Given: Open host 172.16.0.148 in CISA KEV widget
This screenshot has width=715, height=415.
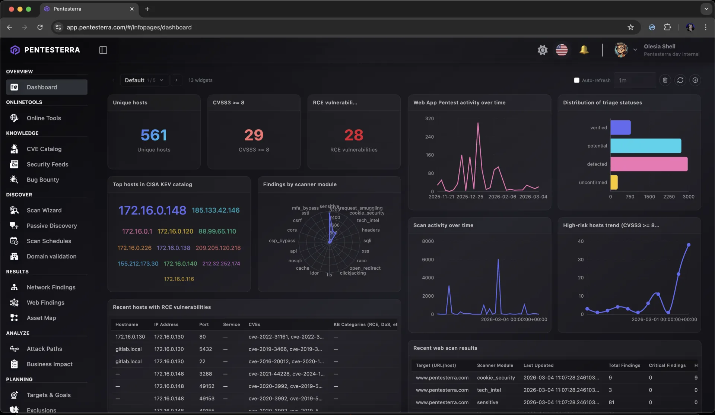Looking at the screenshot, I should tap(152, 210).
